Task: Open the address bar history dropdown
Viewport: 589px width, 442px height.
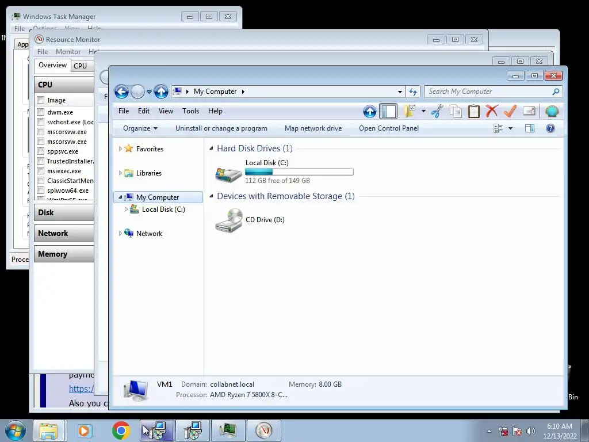Action: pyautogui.click(x=400, y=92)
